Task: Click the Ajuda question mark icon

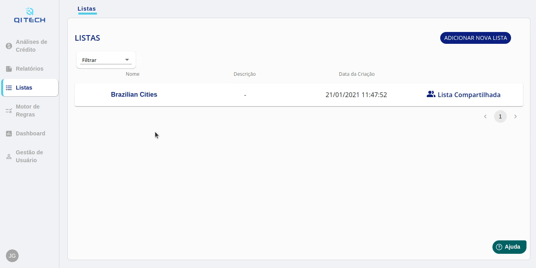Action: (x=499, y=247)
